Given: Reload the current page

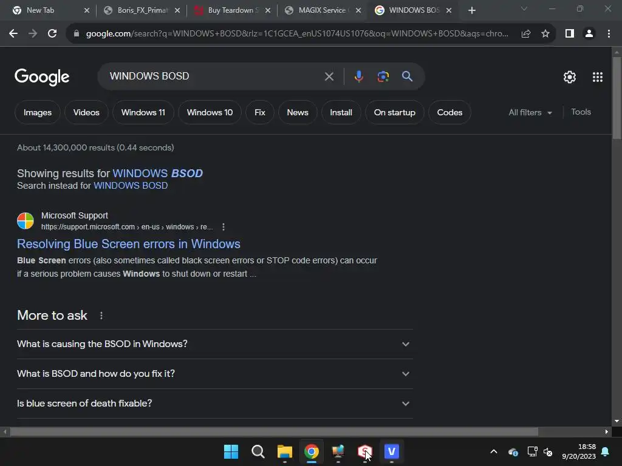Looking at the screenshot, I should pos(52,34).
